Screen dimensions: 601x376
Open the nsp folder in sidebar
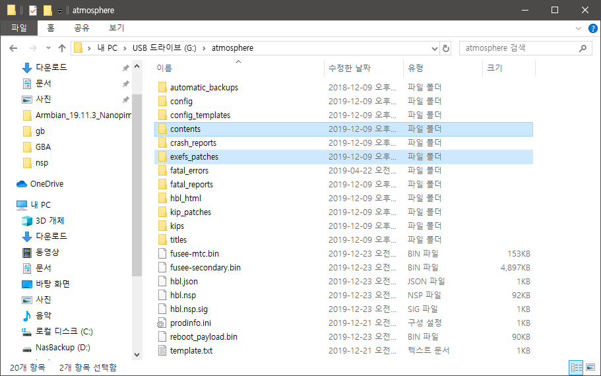(x=35, y=163)
